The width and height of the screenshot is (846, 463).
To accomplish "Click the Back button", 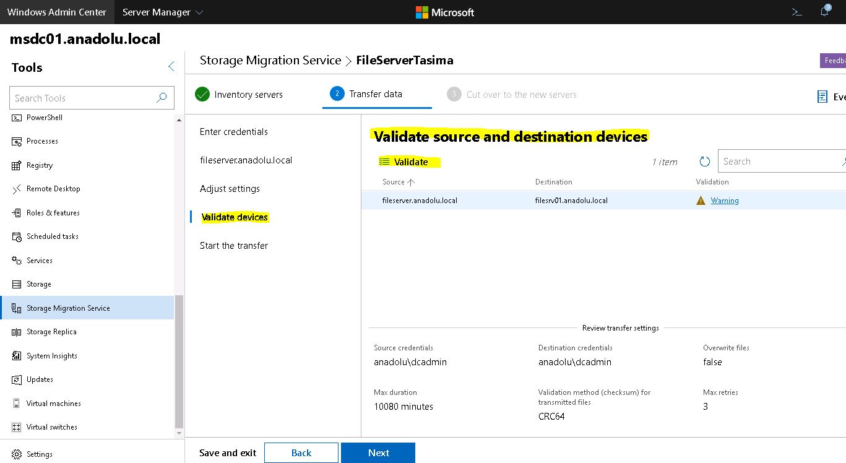I will (301, 452).
